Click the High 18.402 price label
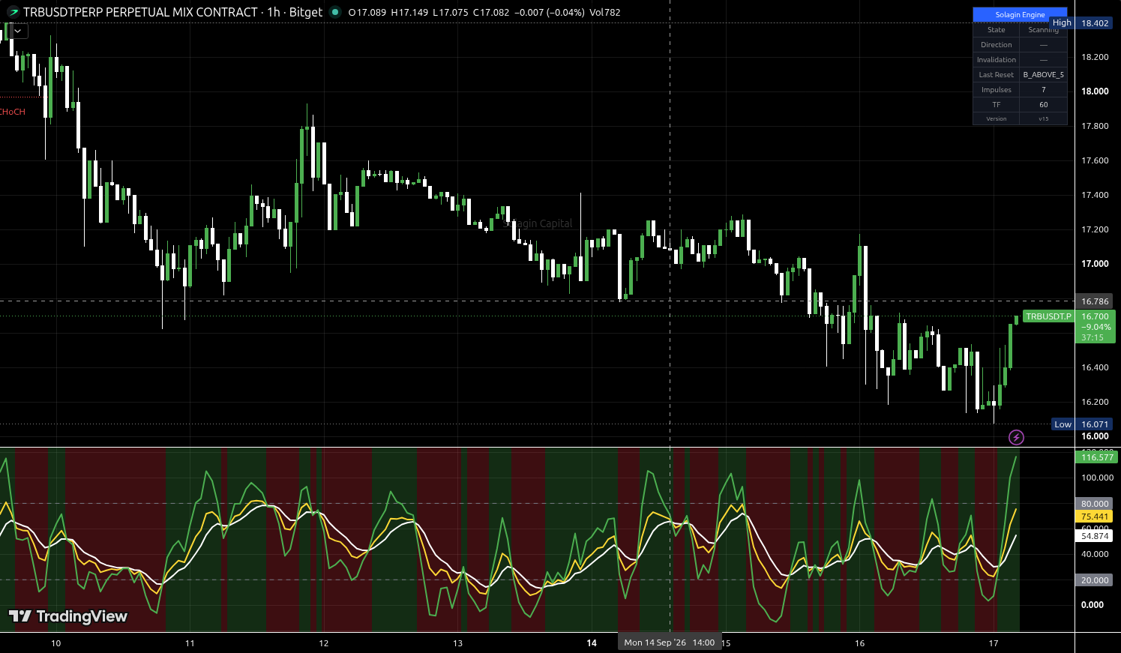 [1081, 23]
